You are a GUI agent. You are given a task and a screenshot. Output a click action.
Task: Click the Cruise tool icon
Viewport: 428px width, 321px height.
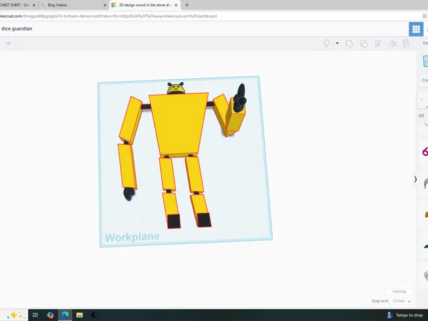[x=406, y=43]
